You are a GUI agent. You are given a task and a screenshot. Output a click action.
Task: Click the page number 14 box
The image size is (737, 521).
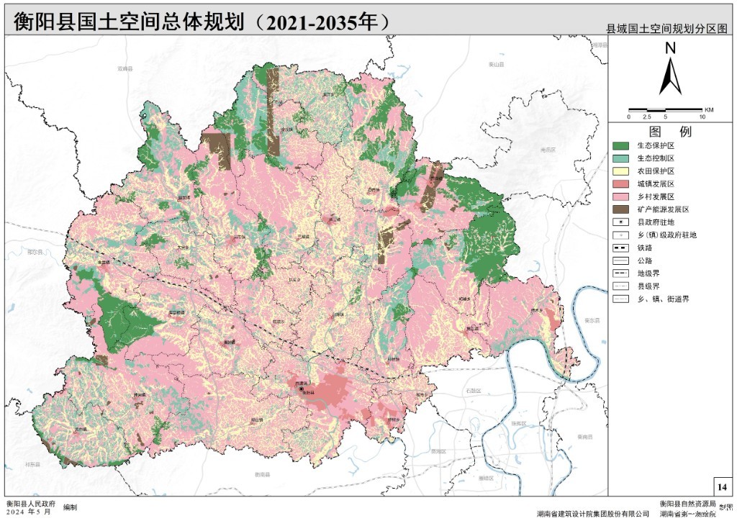click(x=722, y=487)
